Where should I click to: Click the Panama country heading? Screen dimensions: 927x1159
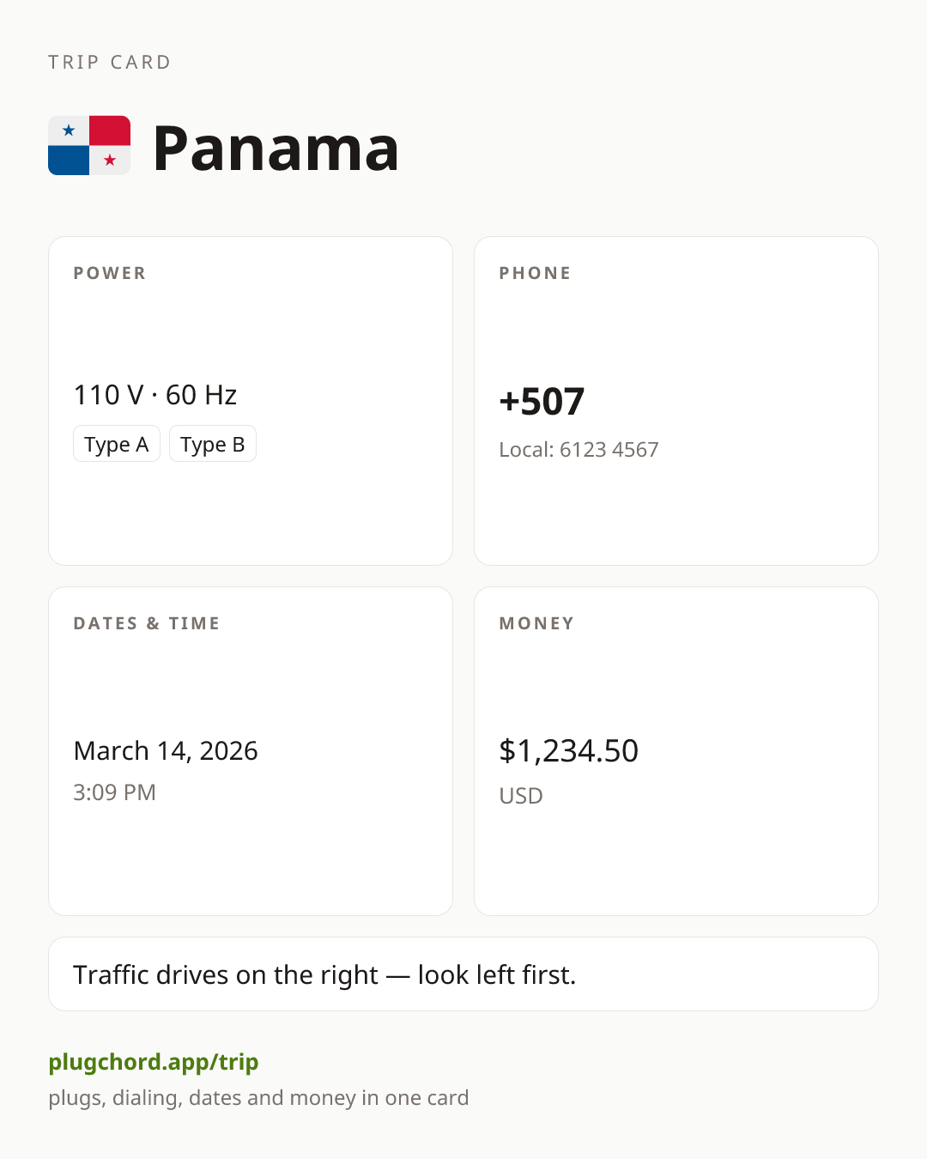(x=276, y=148)
